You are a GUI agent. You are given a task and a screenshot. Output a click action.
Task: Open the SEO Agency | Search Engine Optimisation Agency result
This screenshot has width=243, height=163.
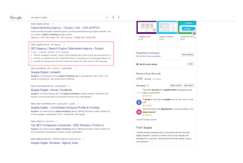[67, 48]
